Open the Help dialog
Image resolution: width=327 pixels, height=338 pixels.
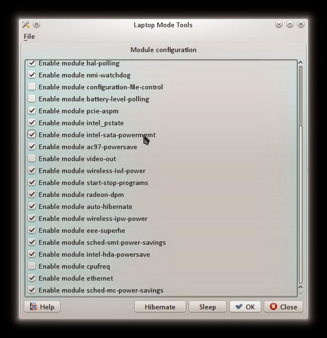tap(42, 306)
